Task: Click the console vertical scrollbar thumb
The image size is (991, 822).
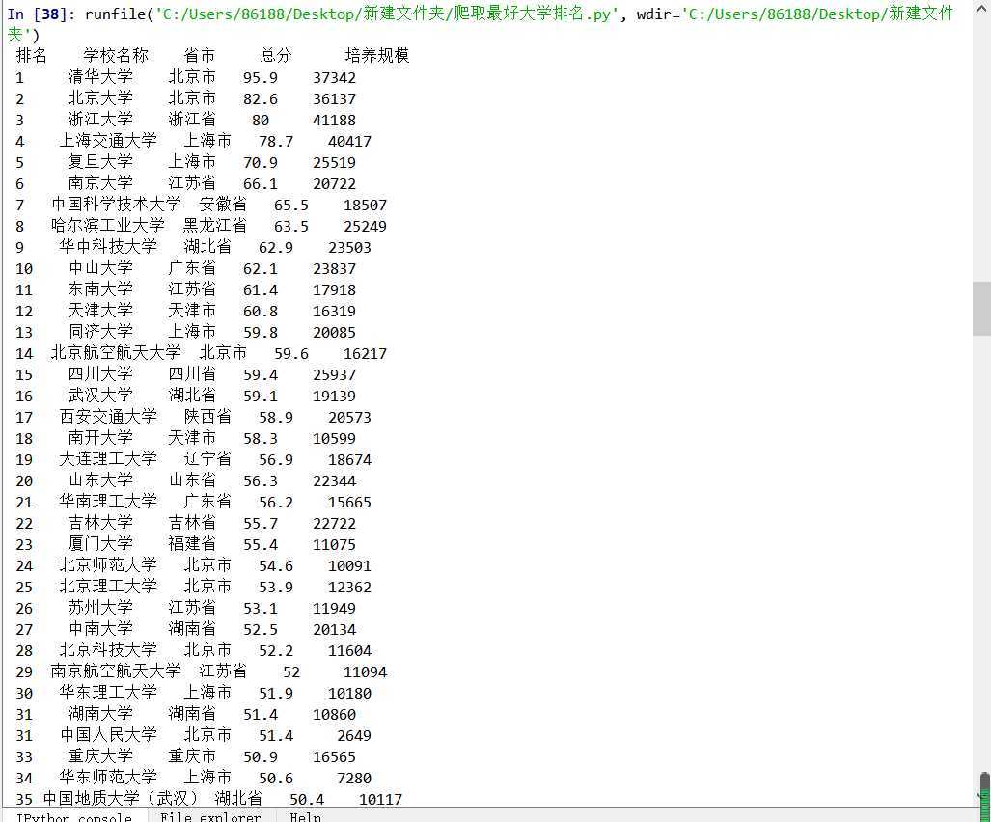Action: pos(981,309)
